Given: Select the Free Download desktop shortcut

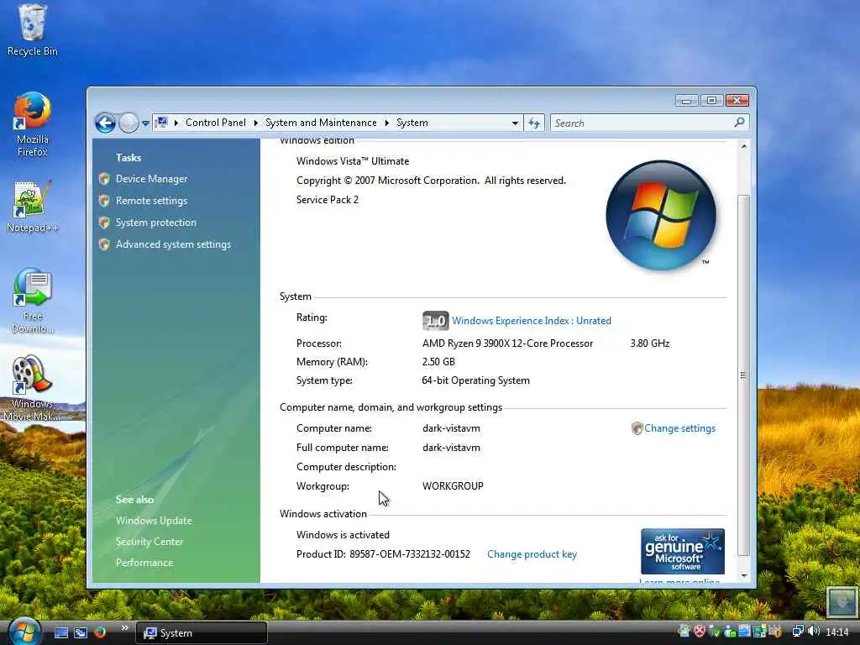Looking at the screenshot, I should click(x=33, y=302).
